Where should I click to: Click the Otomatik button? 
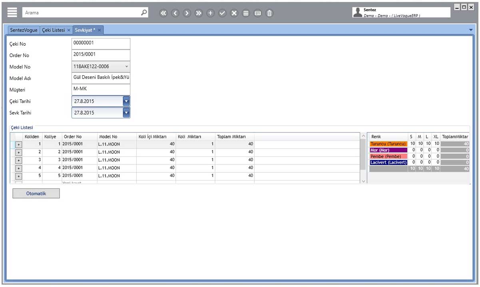[36, 194]
